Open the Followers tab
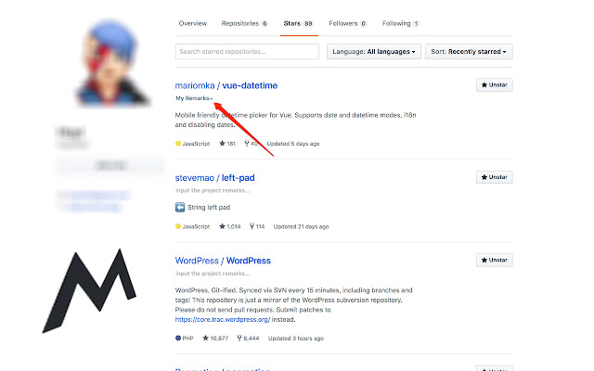The image size is (594, 371). 348,23
